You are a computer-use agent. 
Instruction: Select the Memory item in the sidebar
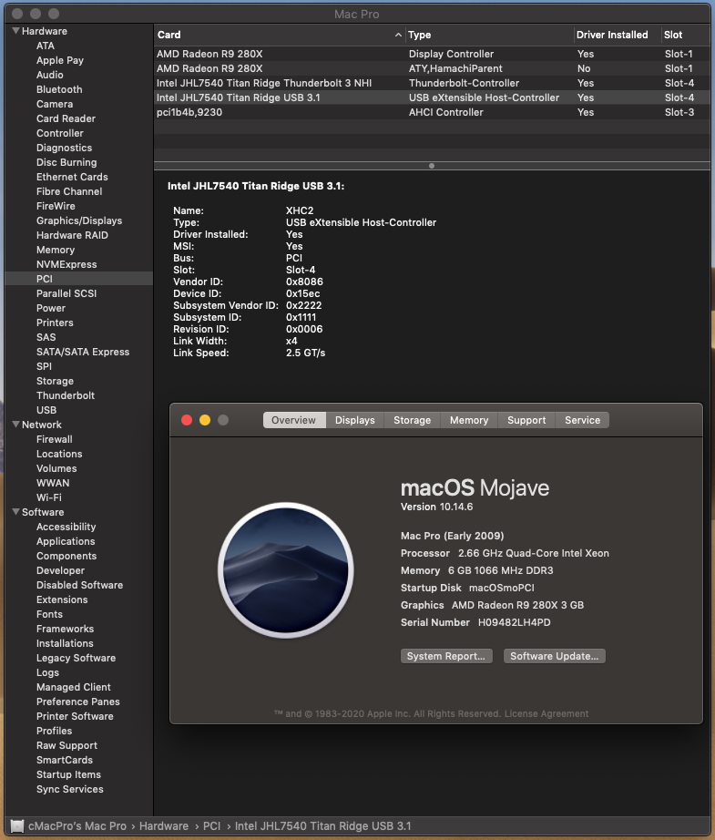point(56,250)
